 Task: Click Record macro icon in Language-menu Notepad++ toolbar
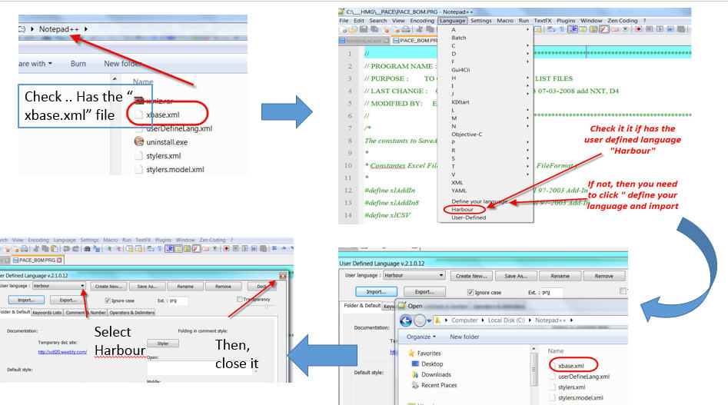coord(638,29)
